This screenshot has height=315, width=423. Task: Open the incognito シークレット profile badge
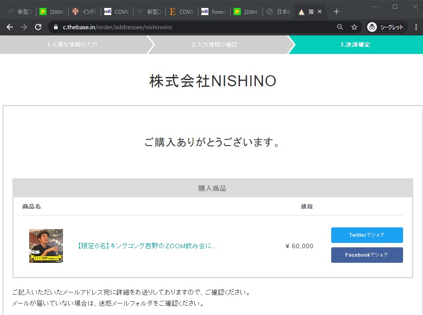click(x=387, y=27)
